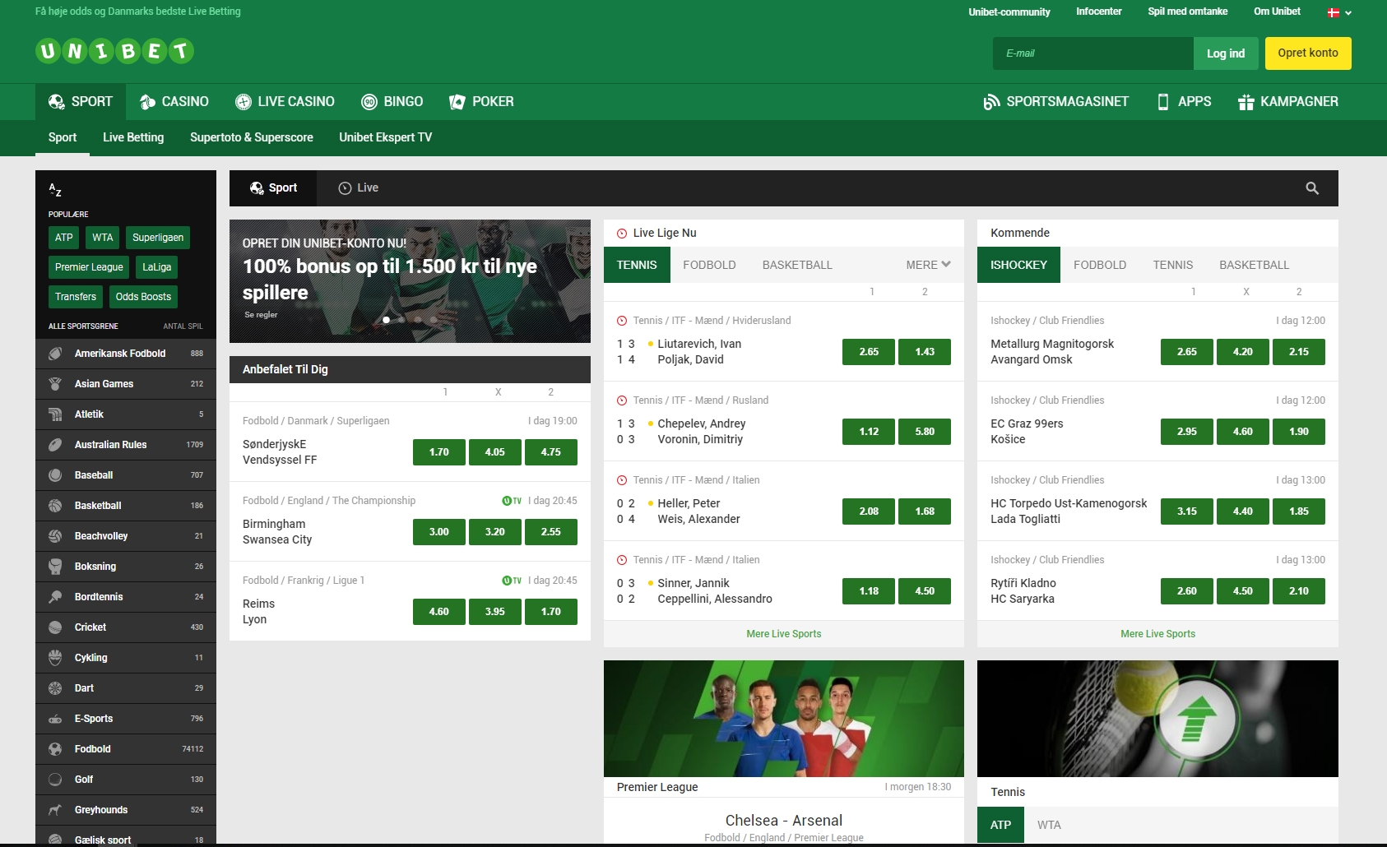Toggle the Odds Boosts filter chip
The image size is (1387, 847).
click(x=143, y=296)
